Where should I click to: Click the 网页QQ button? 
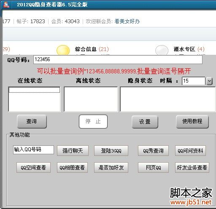(x=153, y=168)
